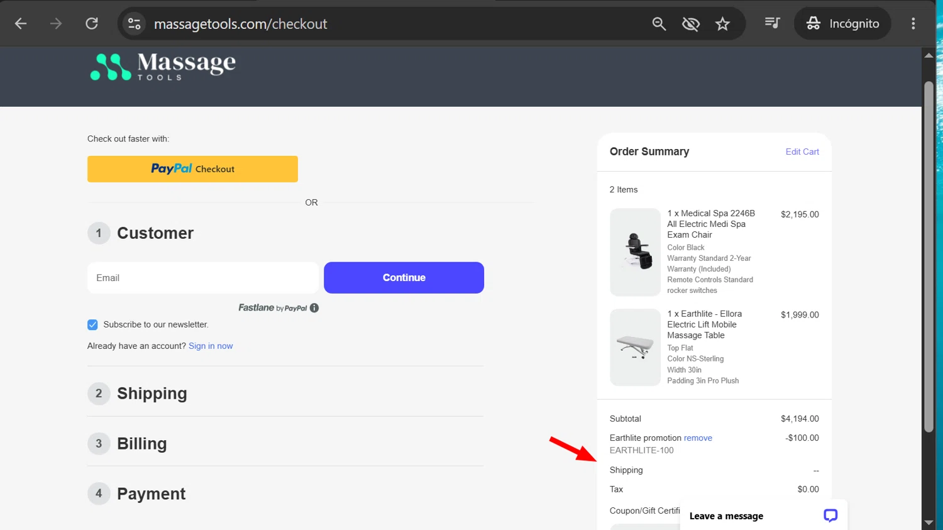The width and height of the screenshot is (943, 530).
Task: Bookmark this page with the star icon
Action: click(x=722, y=24)
